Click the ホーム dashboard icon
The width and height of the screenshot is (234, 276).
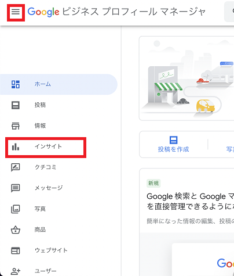(x=16, y=84)
